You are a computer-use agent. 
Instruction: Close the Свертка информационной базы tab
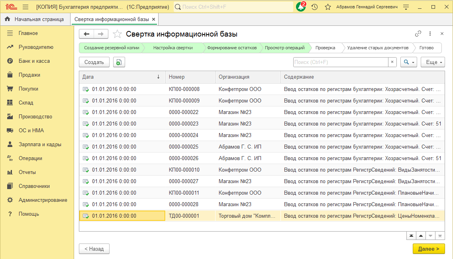(x=154, y=19)
